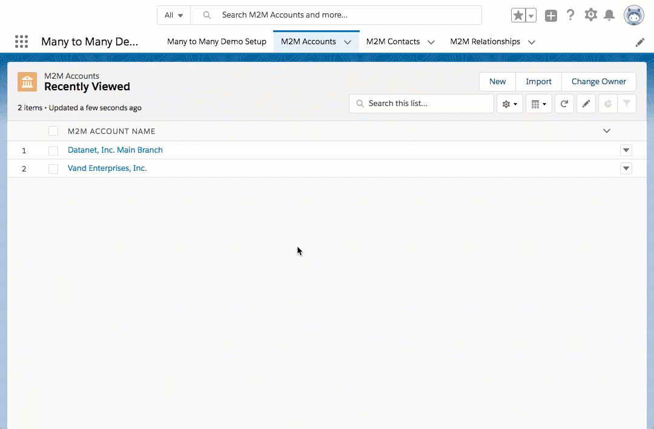The height and width of the screenshot is (429, 654).
Task: Click the Search this list field
Action: pos(421,104)
